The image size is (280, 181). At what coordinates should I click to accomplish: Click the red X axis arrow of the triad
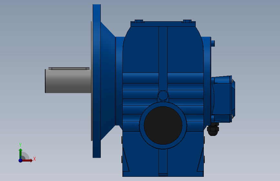click(27, 160)
